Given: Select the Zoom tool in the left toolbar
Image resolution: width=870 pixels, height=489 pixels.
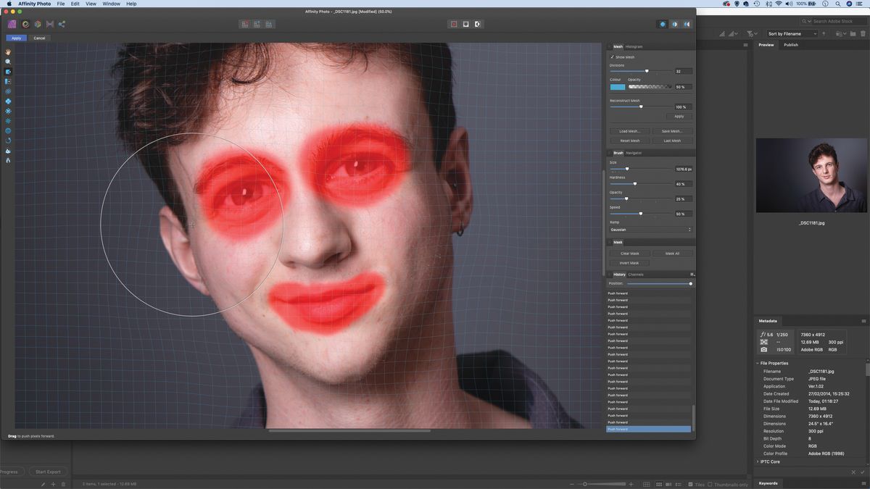Looking at the screenshot, I should point(8,62).
